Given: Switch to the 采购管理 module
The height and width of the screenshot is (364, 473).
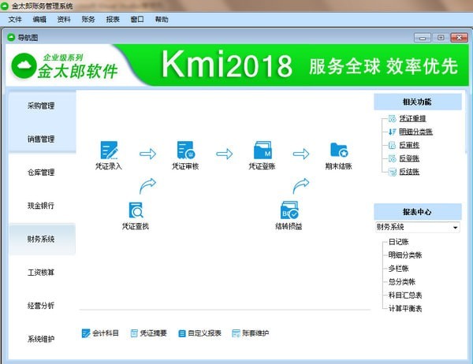Looking at the screenshot, I should click(42, 106).
